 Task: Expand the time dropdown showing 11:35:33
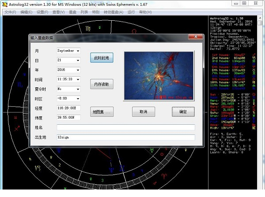click(78, 79)
